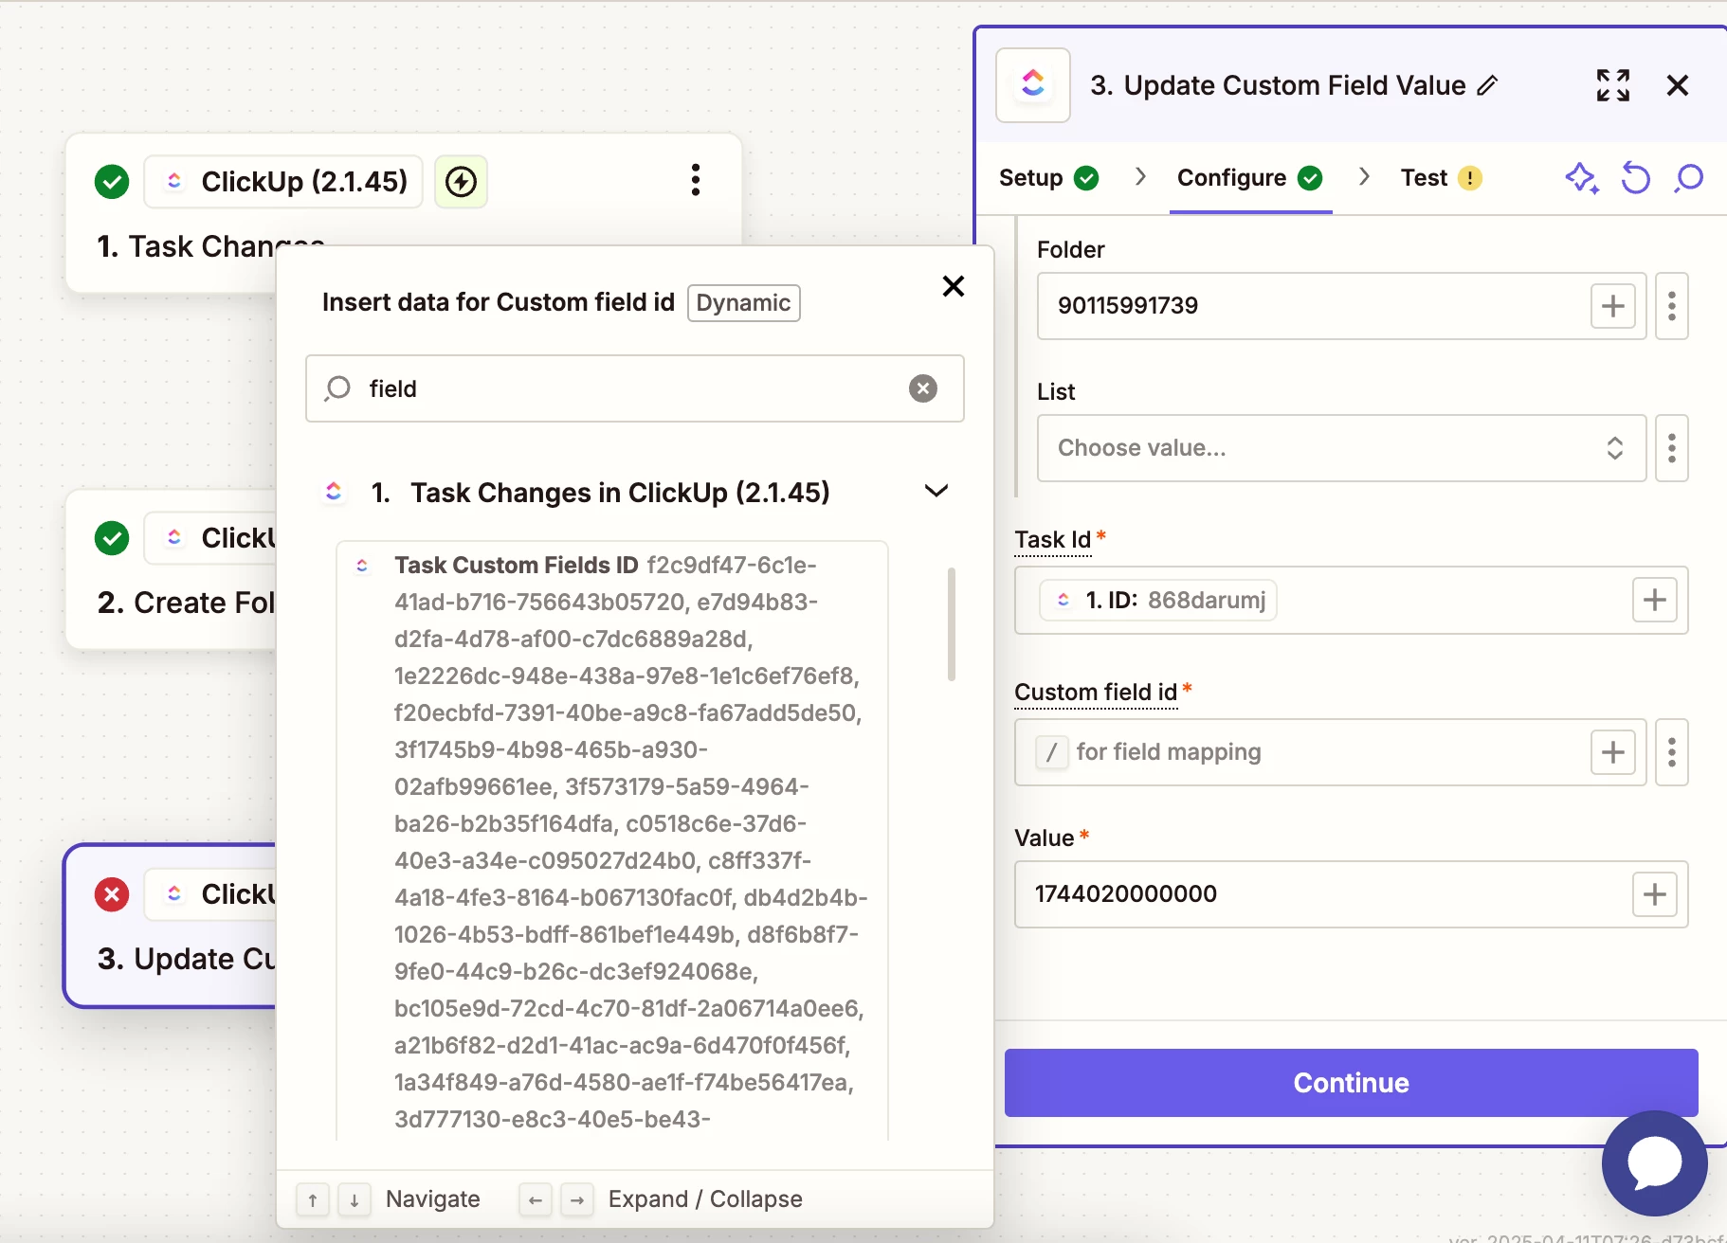Open the List 'Choose value...' dropdown
This screenshot has height=1243, width=1727.
(1341, 448)
